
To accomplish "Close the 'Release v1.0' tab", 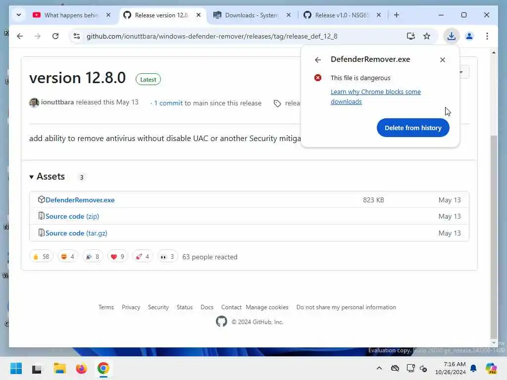I will tap(379, 15).
